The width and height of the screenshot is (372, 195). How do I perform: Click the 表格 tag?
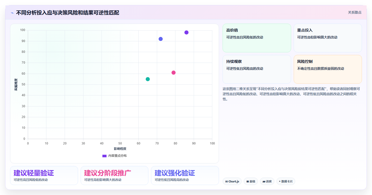point(251,181)
